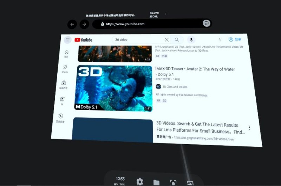
Task: Open the ad's three-dot options menu
Action: pyautogui.click(x=249, y=128)
